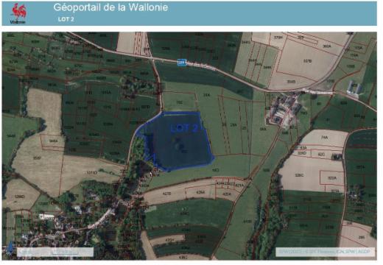Click parcel label 1371D
Image resolution: width=383 pixels, height=265 pixels.
point(92,173)
